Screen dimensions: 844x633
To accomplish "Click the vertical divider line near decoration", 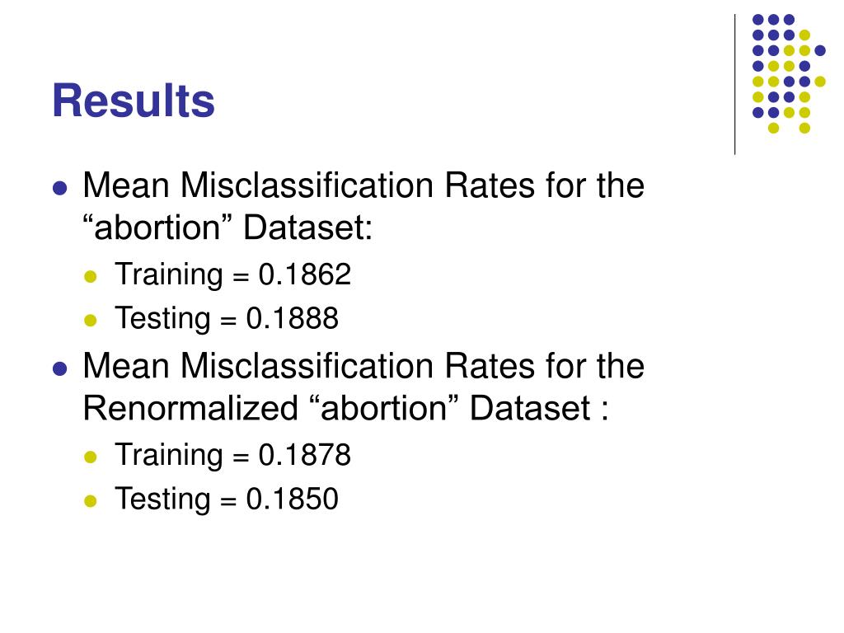I will [x=734, y=85].
